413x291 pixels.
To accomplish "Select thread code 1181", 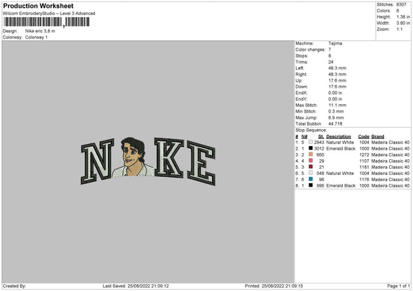I will (x=364, y=167).
